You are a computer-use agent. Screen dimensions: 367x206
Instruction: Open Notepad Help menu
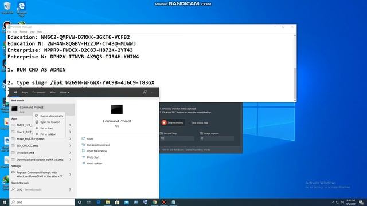[40, 32]
